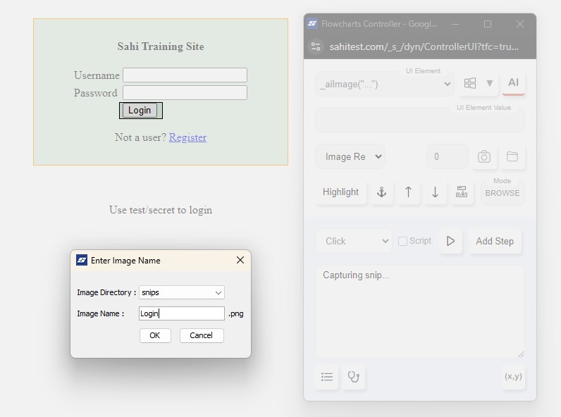
Task: Click the camera snapshot icon
Action: coord(484,156)
